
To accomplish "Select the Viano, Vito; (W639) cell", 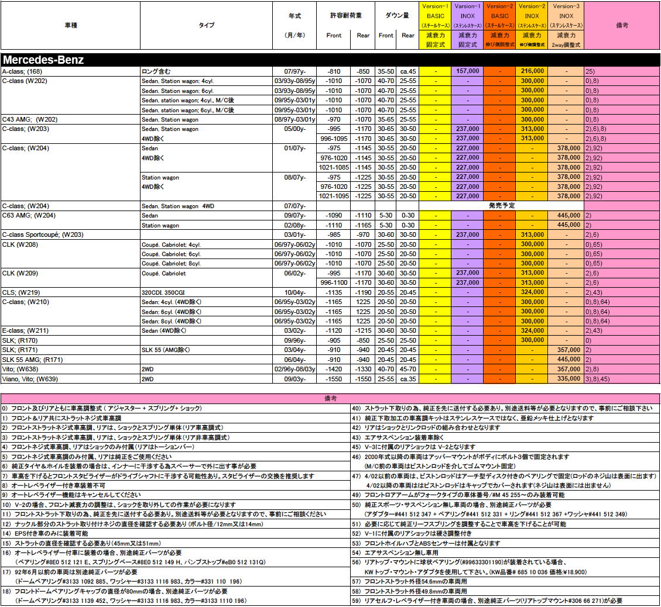I will click(70, 380).
